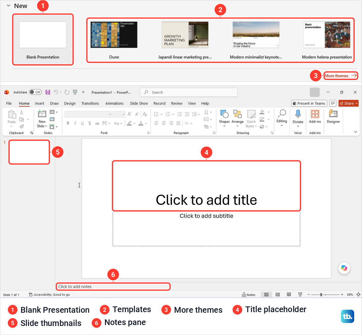Collapse the ribbon using chevron arrow
The width and height of the screenshot is (362, 335).
coord(356,132)
